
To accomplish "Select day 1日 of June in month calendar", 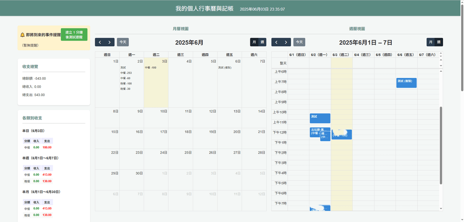I will click(116, 61).
